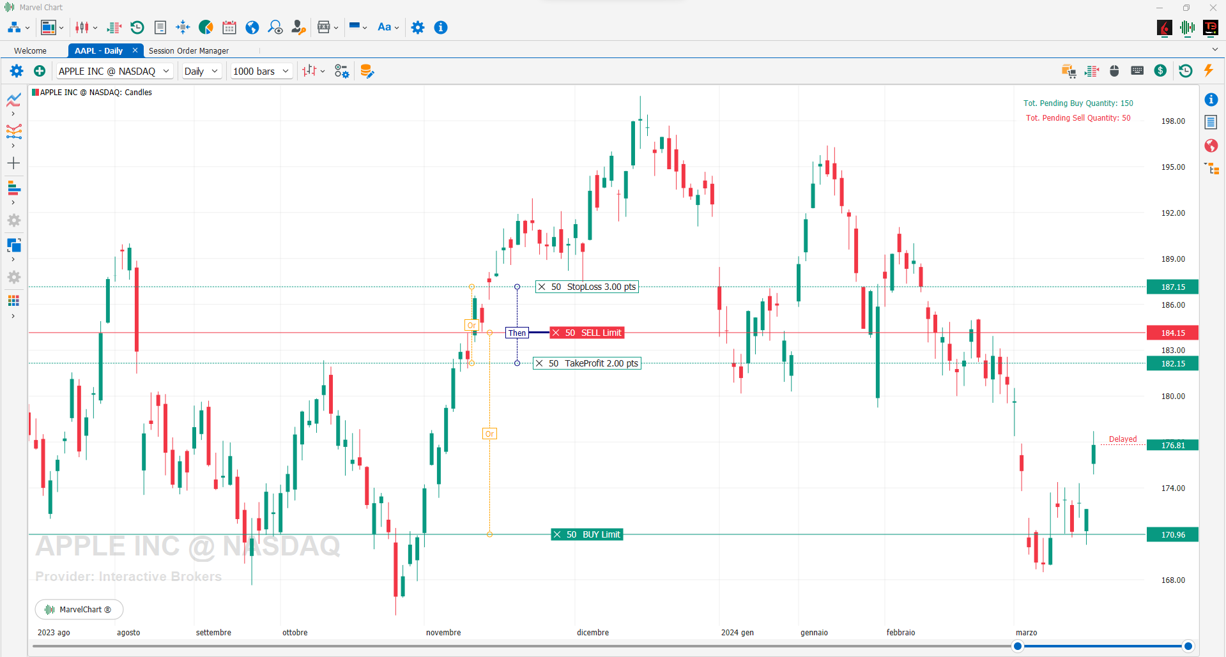
Task: Open the blue color bar dropdown
Action: [365, 27]
